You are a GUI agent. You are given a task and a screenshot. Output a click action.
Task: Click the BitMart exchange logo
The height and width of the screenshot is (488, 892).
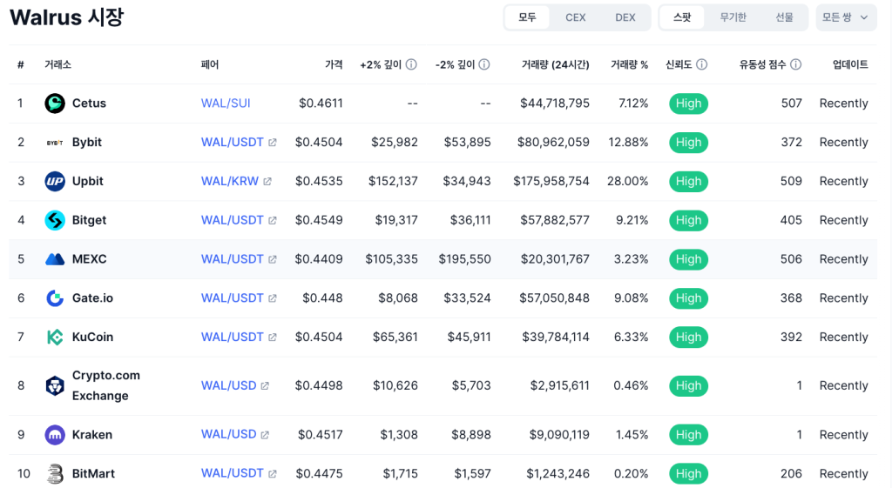55,474
